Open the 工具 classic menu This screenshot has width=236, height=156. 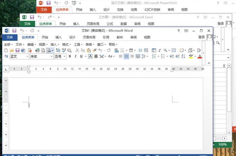[78, 45]
